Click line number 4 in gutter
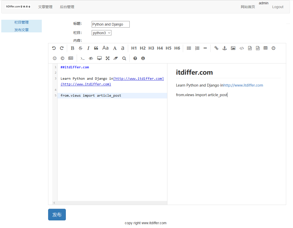The image size is (293, 228). (x=55, y=90)
